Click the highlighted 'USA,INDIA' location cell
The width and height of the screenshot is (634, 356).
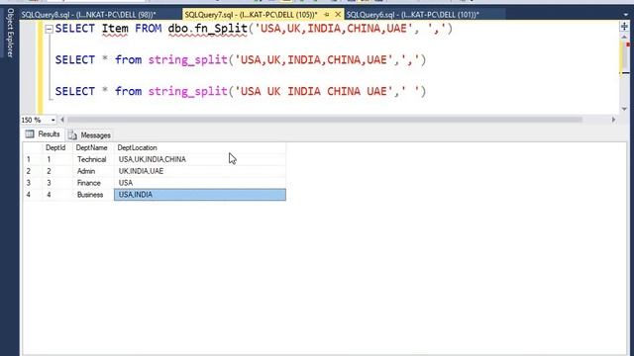click(200, 195)
